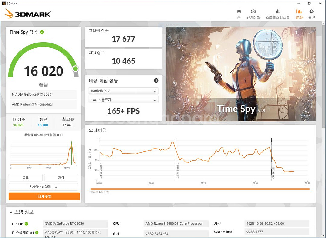The width and height of the screenshot is (326, 238).
Task: Open the 홈 home screen icon
Action: tap(239, 14)
